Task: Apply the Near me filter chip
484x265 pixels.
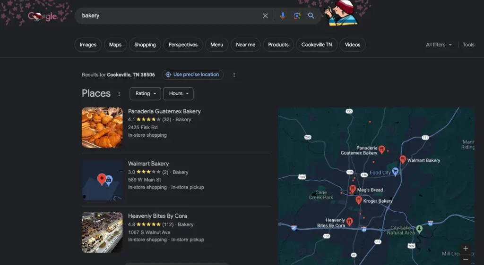Action: click(x=246, y=45)
